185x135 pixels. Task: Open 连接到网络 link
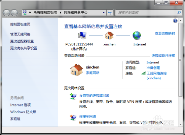point(87,117)
